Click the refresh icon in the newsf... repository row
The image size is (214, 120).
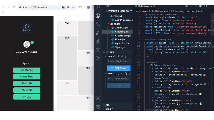pyautogui.click(x=122, y=56)
